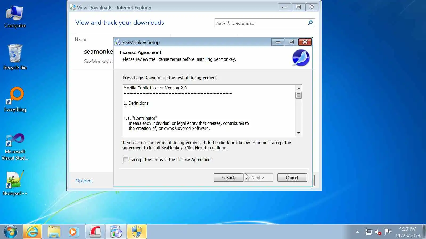Click the Name column header in downloads
This screenshot has height=239, width=426.
point(81,39)
